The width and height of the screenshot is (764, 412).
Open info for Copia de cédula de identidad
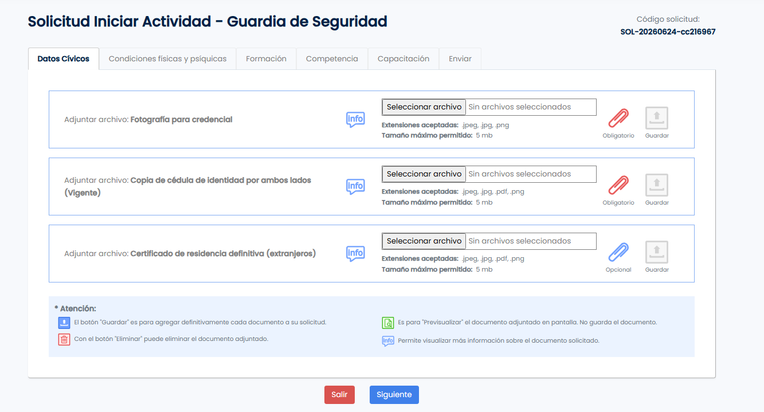tap(355, 186)
